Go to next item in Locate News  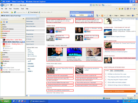[89, 15]
